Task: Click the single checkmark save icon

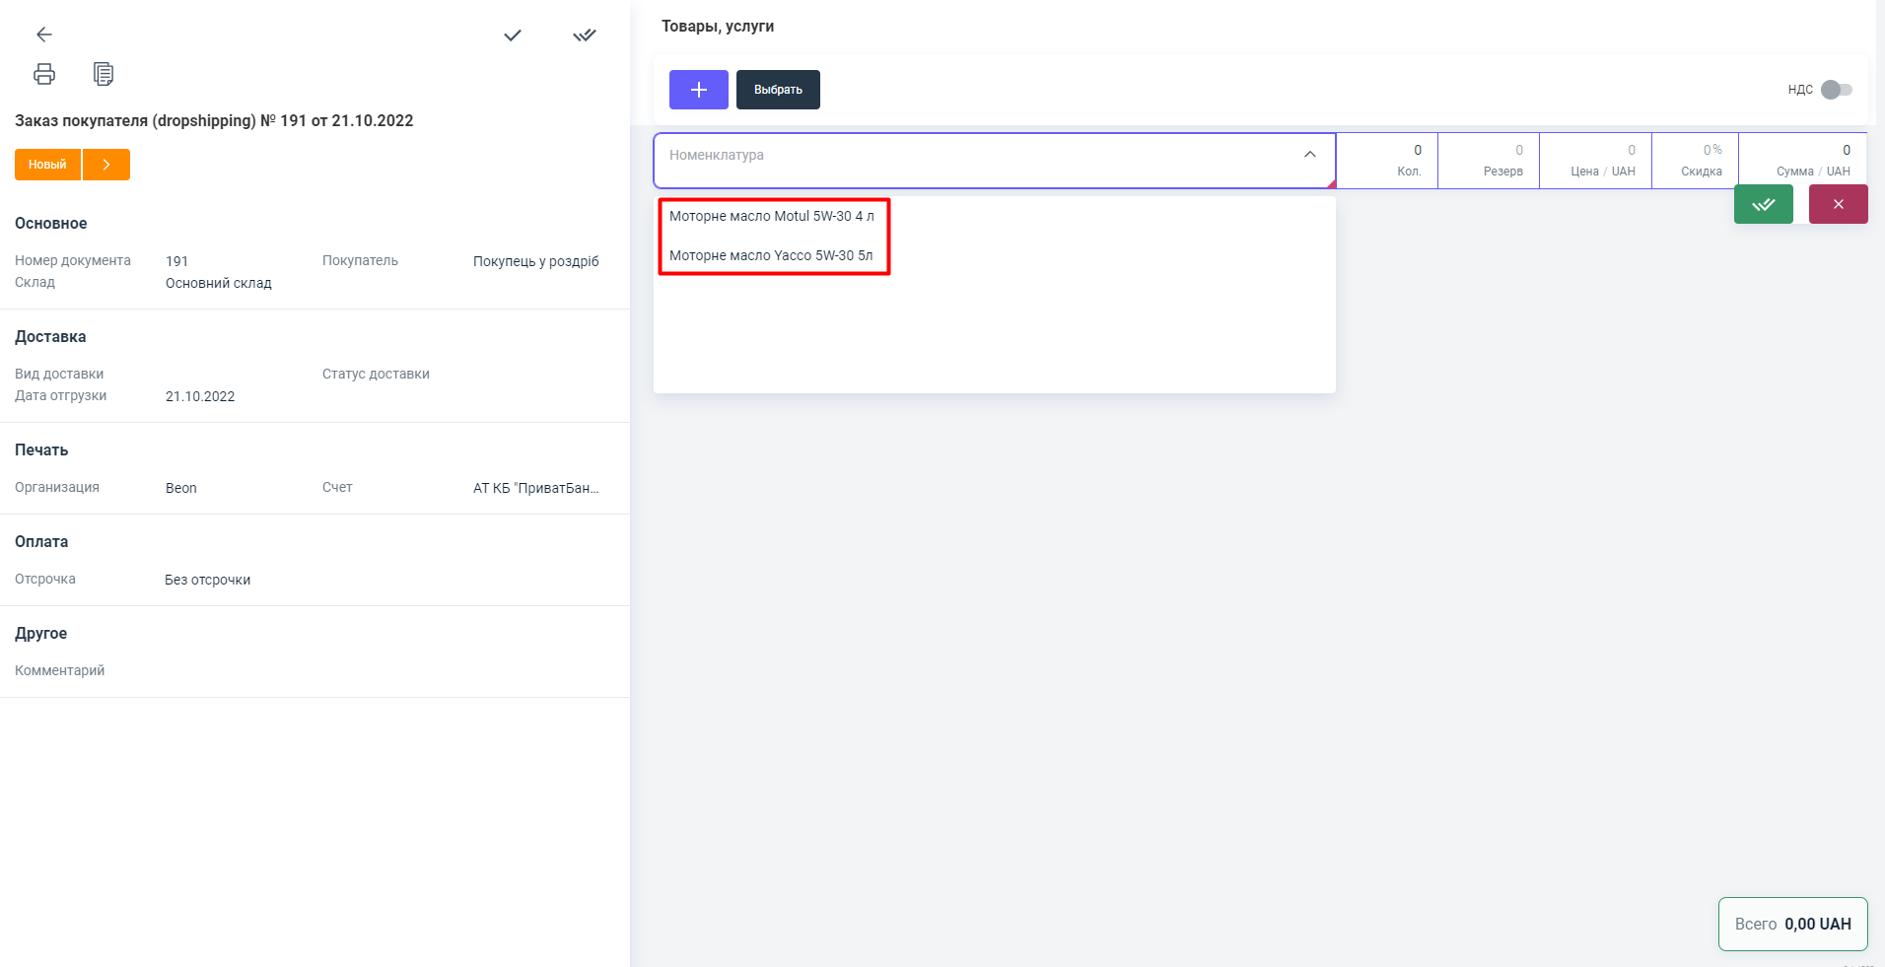Action: tap(513, 35)
